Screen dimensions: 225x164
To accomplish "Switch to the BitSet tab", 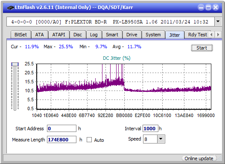I will click(x=20, y=35).
